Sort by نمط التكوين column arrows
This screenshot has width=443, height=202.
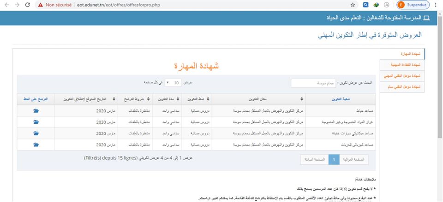click(x=208, y=99)
